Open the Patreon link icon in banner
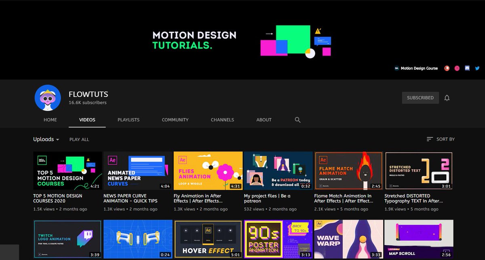485x260 pixels. (447, 68)
